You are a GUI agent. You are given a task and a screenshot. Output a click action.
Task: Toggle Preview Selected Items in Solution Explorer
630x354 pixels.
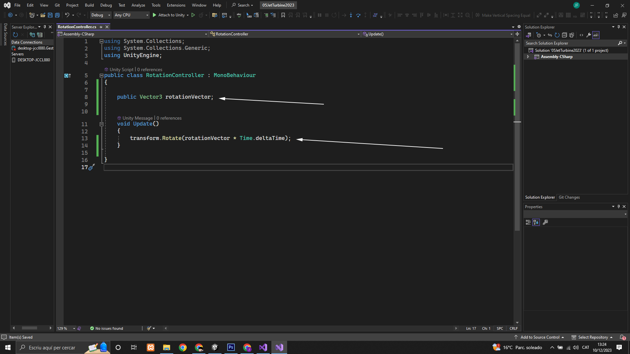tap(596, 35)
